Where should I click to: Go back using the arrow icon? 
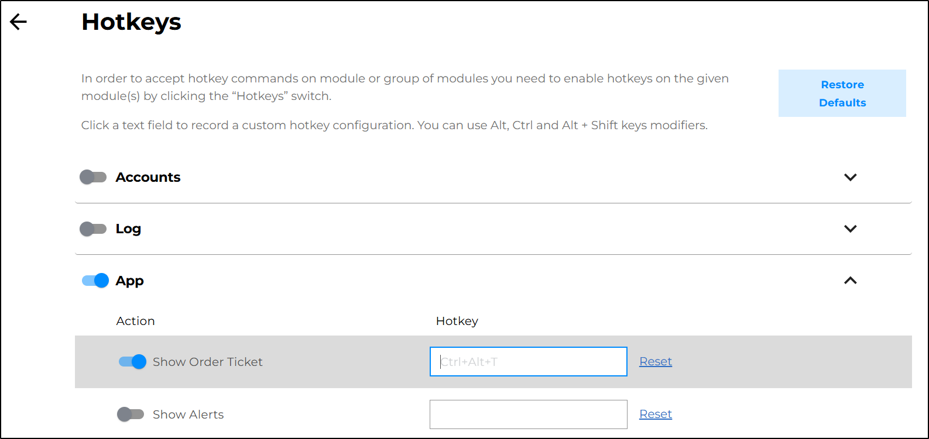19,22
